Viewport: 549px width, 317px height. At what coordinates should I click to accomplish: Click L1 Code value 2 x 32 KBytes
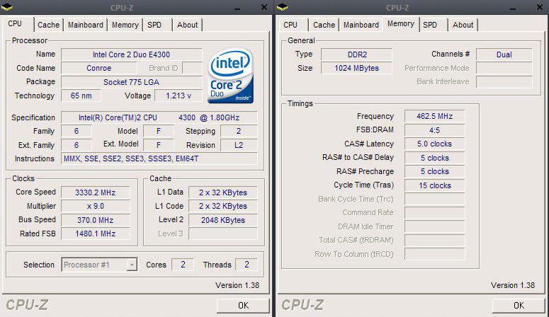point(223,206)
